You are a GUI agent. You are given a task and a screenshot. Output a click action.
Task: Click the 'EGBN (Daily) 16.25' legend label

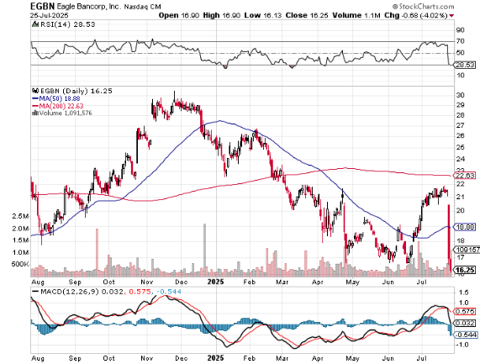point(76,91)
